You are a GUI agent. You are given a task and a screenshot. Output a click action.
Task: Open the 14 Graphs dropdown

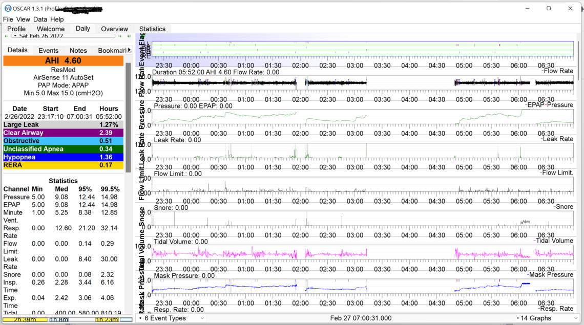(x=547, y=318)
